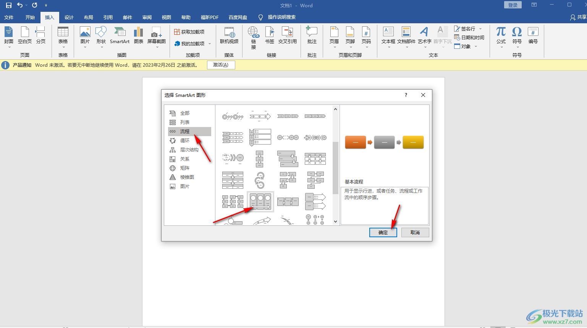Open Header (页眉) options
The height and width of the screenshot is (328, 587).
click(x=334, y=37)
